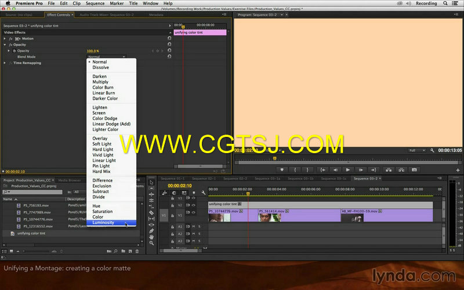Add marker in Program monitor
Image resolution: width=464 pixels, height=290 pixels.
coord(282,170)
